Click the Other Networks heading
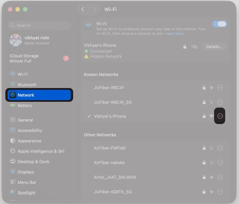The width and height of the screenshot is (239, 204). tap(100, 135)
